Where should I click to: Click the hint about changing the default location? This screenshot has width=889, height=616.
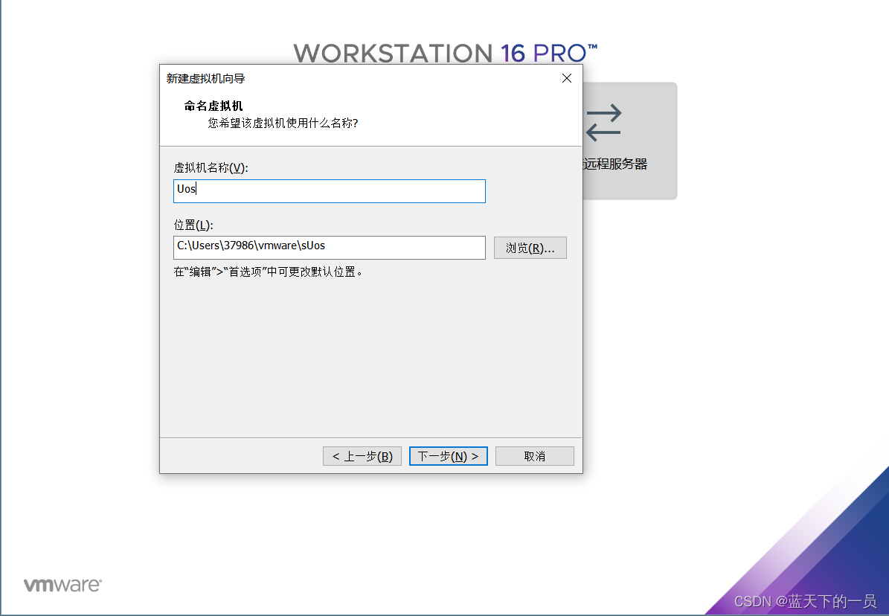268,272
